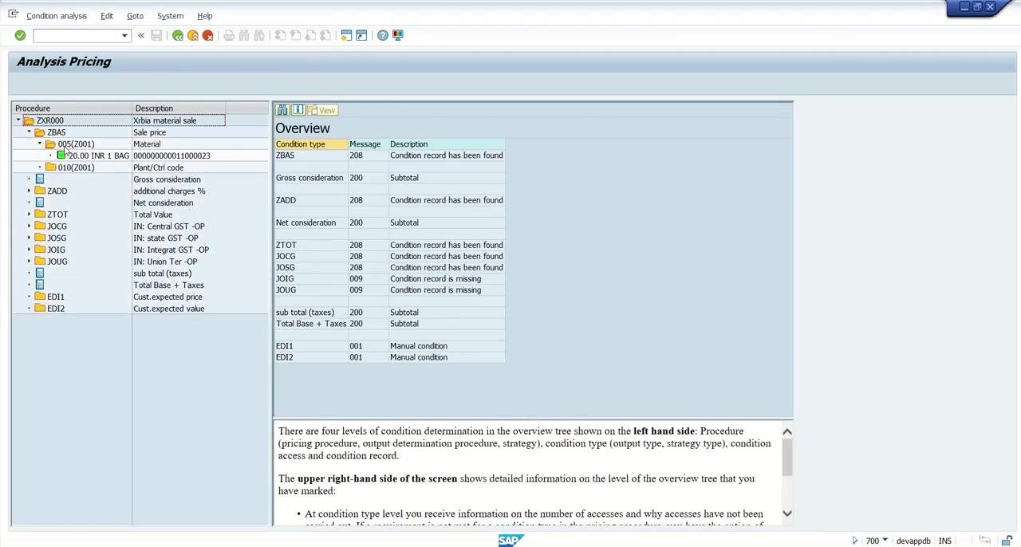
Task: Collapse the ZBAS condition type node
Action: 30,132
